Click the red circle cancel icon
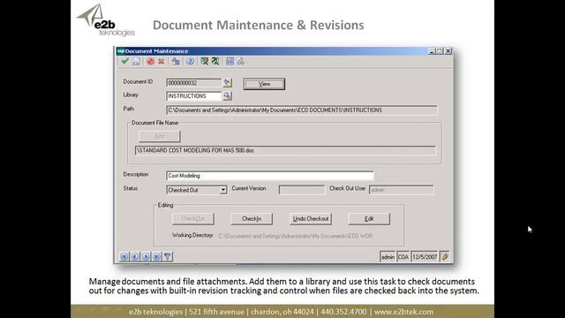Image resolution: width=565 pixels, height=318 pixels. pos(150,61)
